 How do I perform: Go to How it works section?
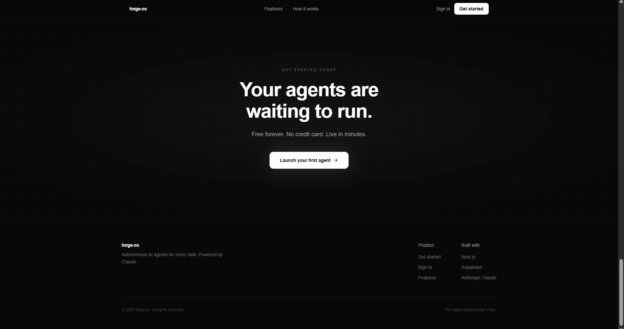[x=306, y=9]
